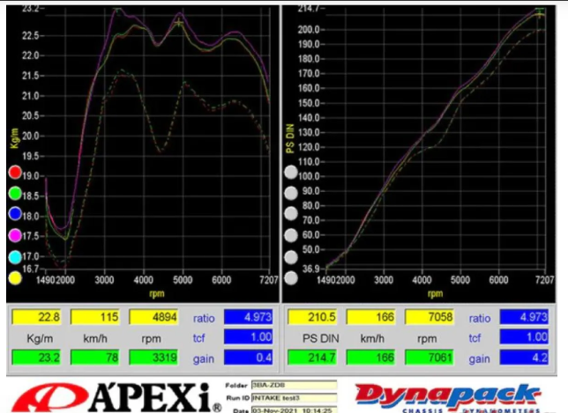Viewport: 568px width, 413px height.
Task: Select the yellow 22.8 Kg/m torque value
Action: click(36, 317)
